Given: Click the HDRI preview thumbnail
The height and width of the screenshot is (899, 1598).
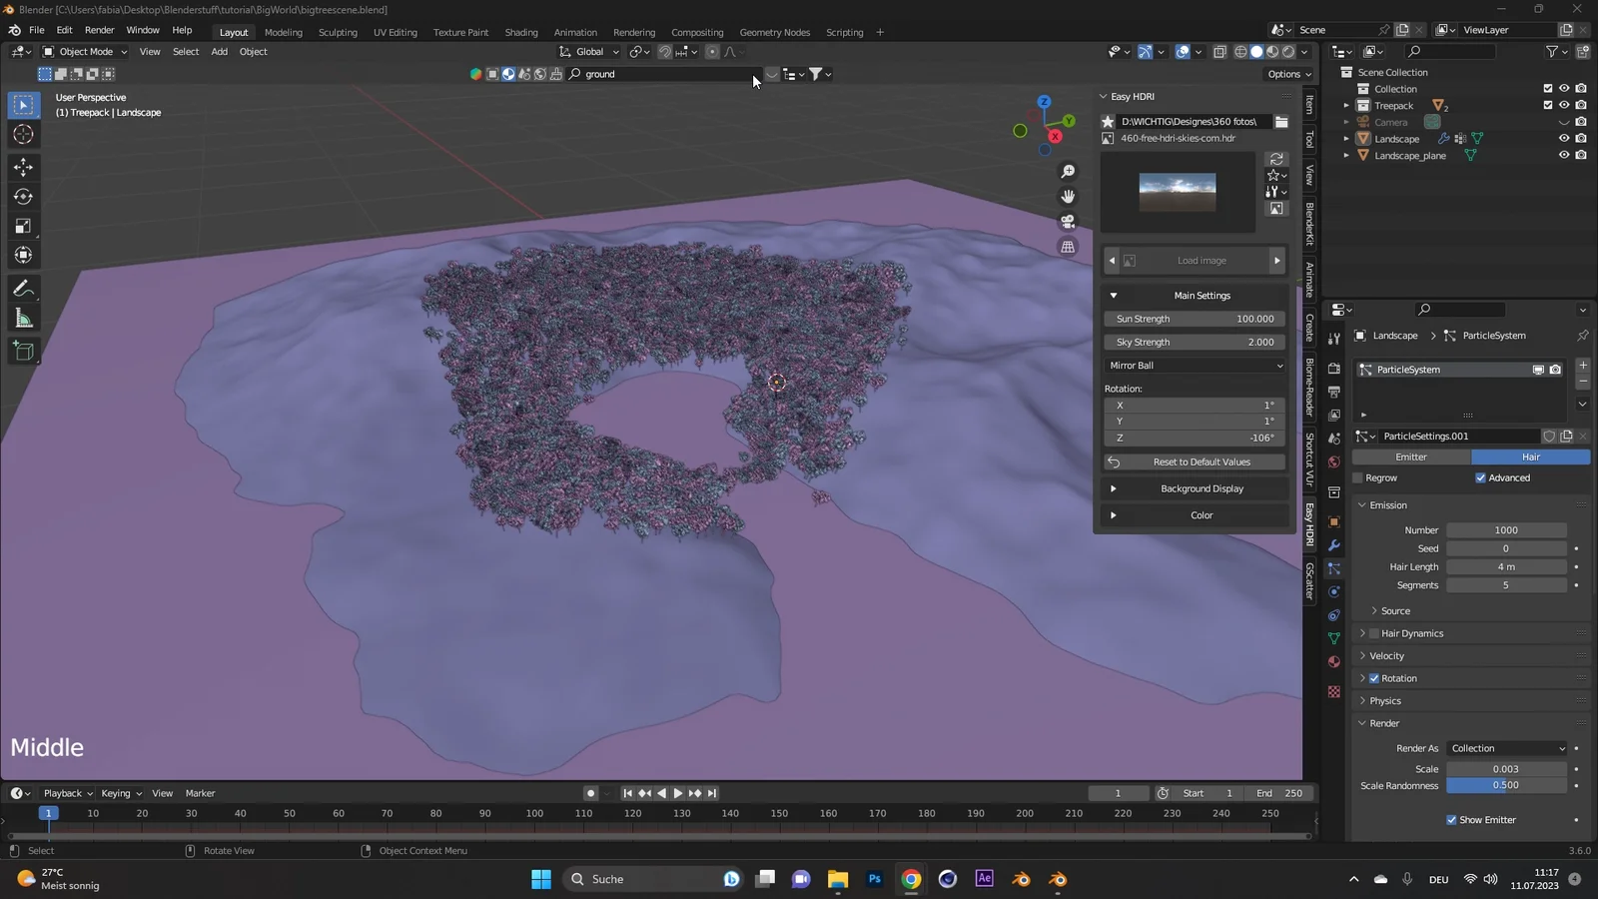Looking at the screenshot, I should click(1178, 191).
